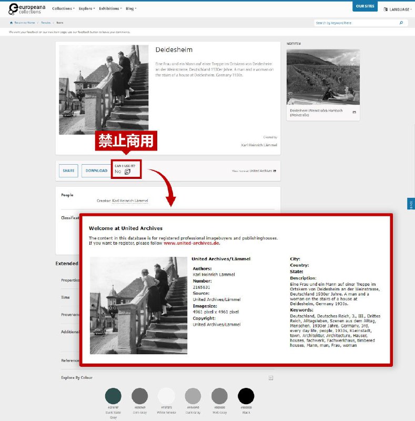Image resolution: width=415 pixels, height=421 pixels.
Task: Open www.united-archives.de link
Action: [191, 243]
